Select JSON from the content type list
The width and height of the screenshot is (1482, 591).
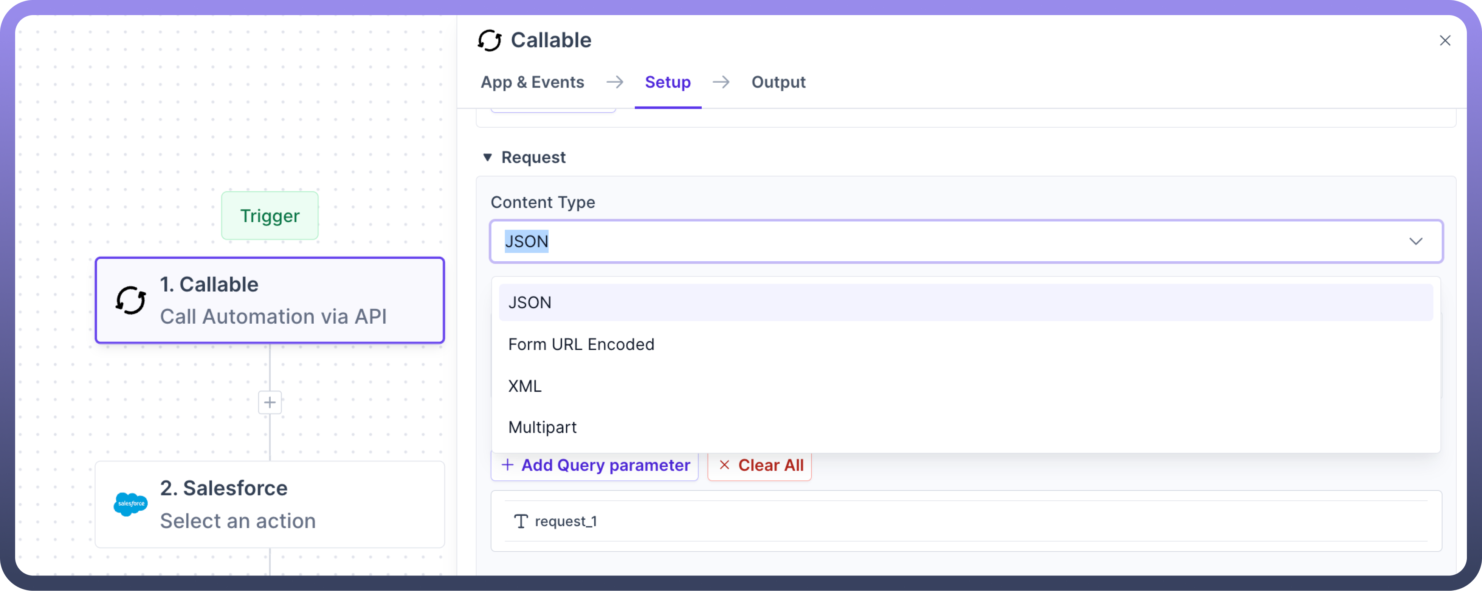pyautogui.click(x=530, y=302)
